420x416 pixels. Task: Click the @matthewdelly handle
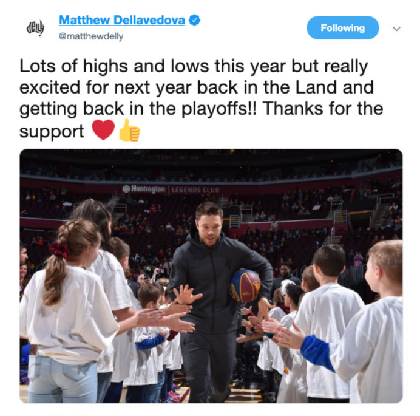[x=91, y=36]
